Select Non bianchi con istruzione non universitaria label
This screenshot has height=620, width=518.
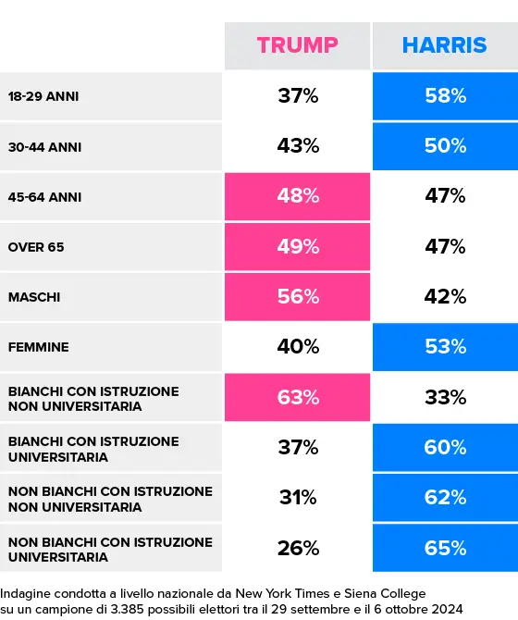[x=110, y=499]
